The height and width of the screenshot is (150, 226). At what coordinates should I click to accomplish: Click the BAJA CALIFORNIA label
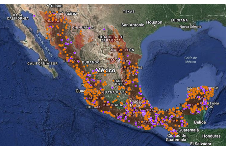point(18,17)
